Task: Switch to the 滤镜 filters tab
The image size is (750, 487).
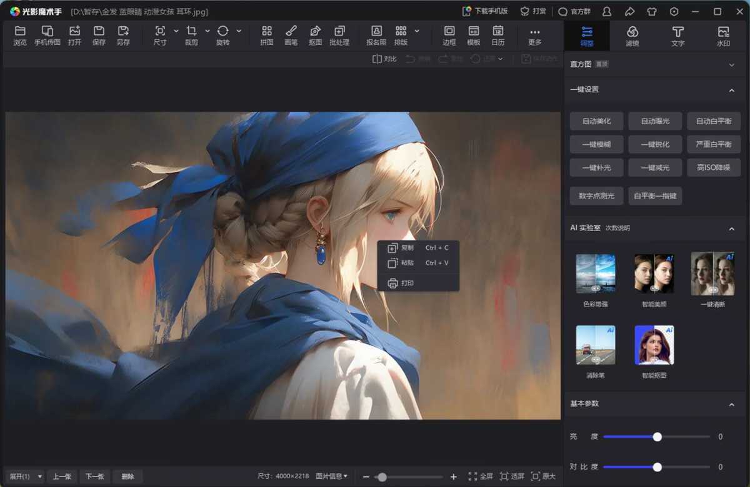Action: [633, 36]
